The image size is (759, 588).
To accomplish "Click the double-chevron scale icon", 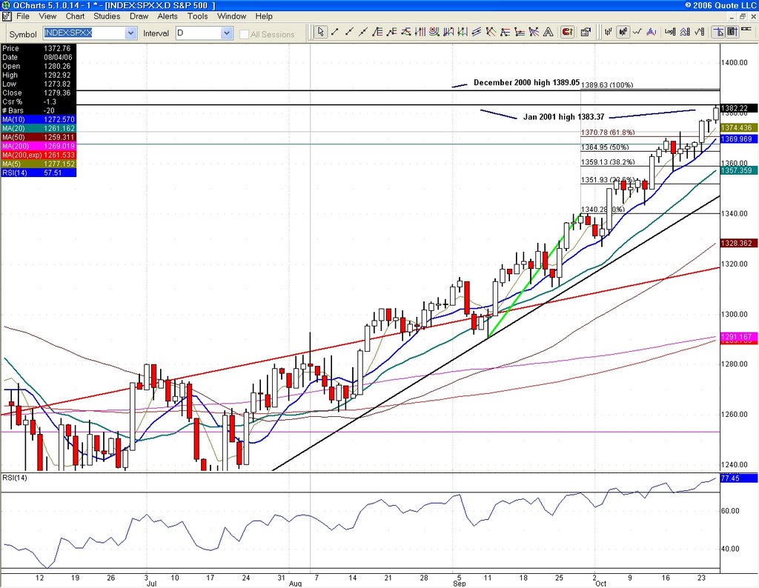I will pyautogui.click(x=685, y=33).
